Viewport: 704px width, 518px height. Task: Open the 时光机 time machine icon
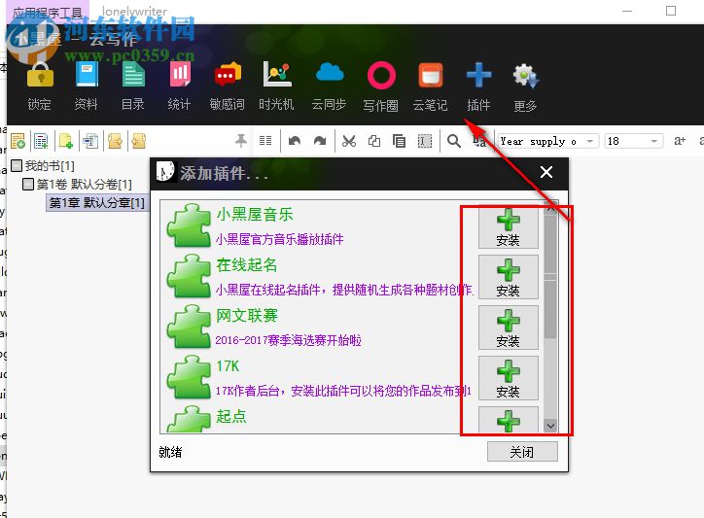(277, 75)
